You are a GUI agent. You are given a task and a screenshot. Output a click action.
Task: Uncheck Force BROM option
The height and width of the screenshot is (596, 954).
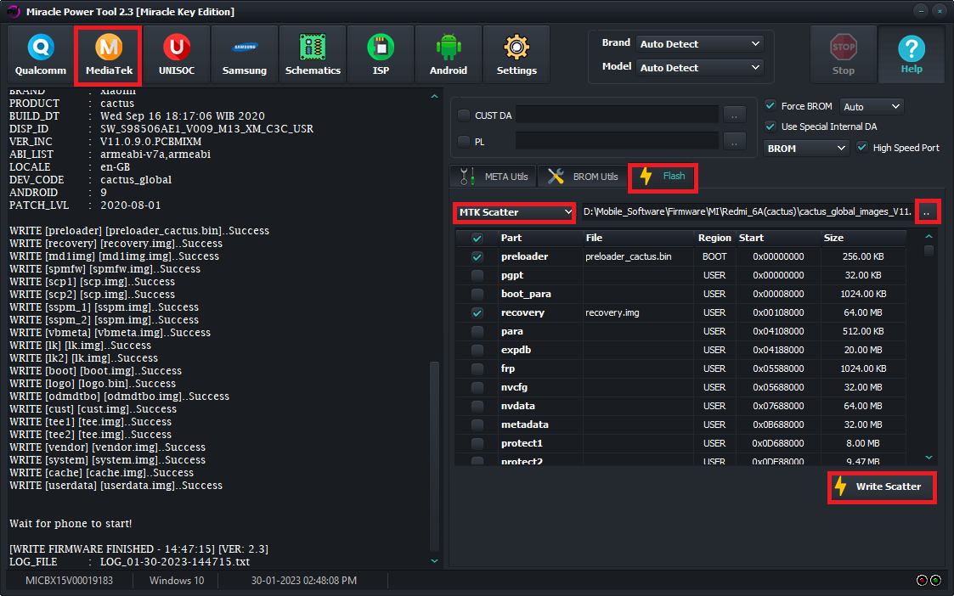[771, 106]
